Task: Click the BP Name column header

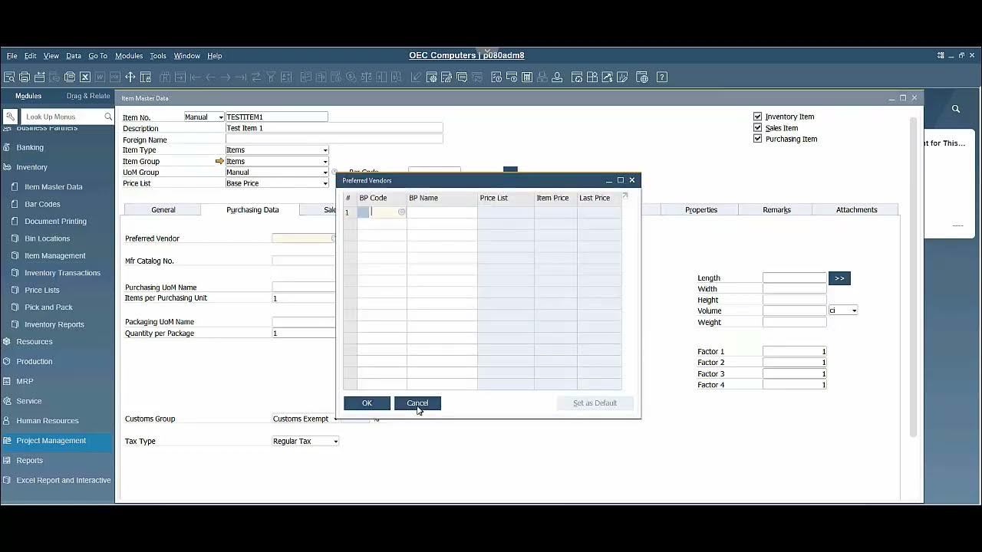Action: point(442,198)
